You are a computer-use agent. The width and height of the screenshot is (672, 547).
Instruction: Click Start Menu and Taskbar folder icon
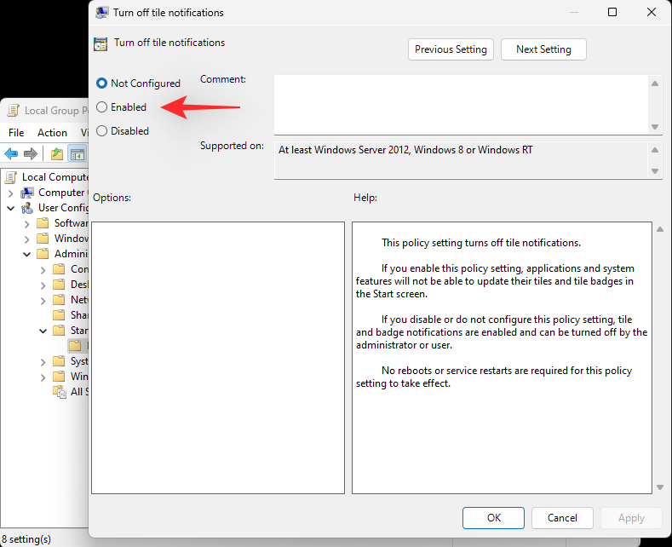coord(59,331)
